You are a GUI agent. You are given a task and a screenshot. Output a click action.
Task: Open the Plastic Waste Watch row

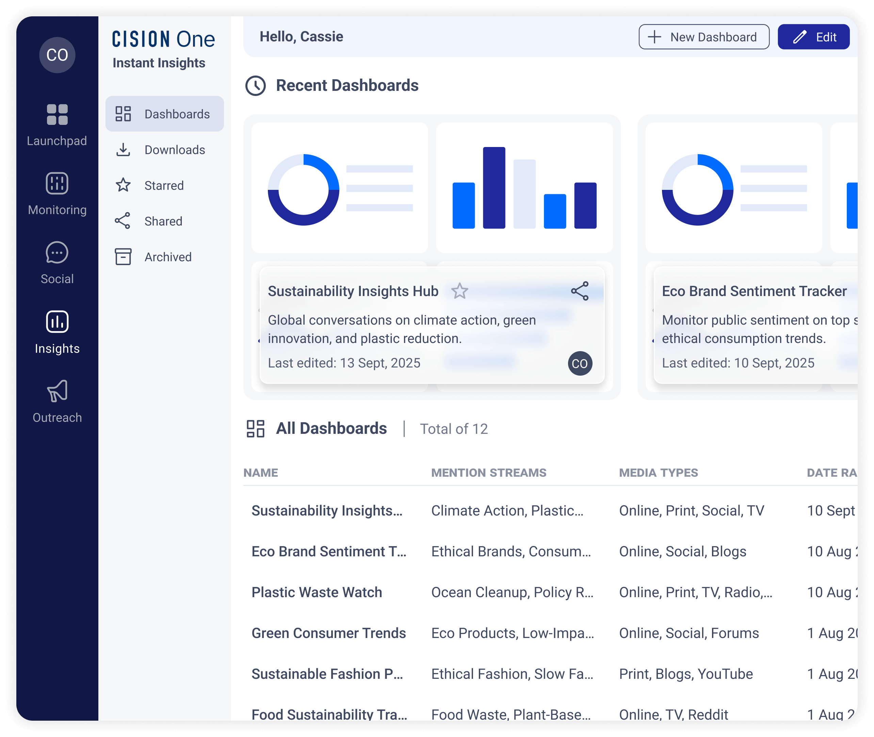pyautogui.click(x=317, y=592)
